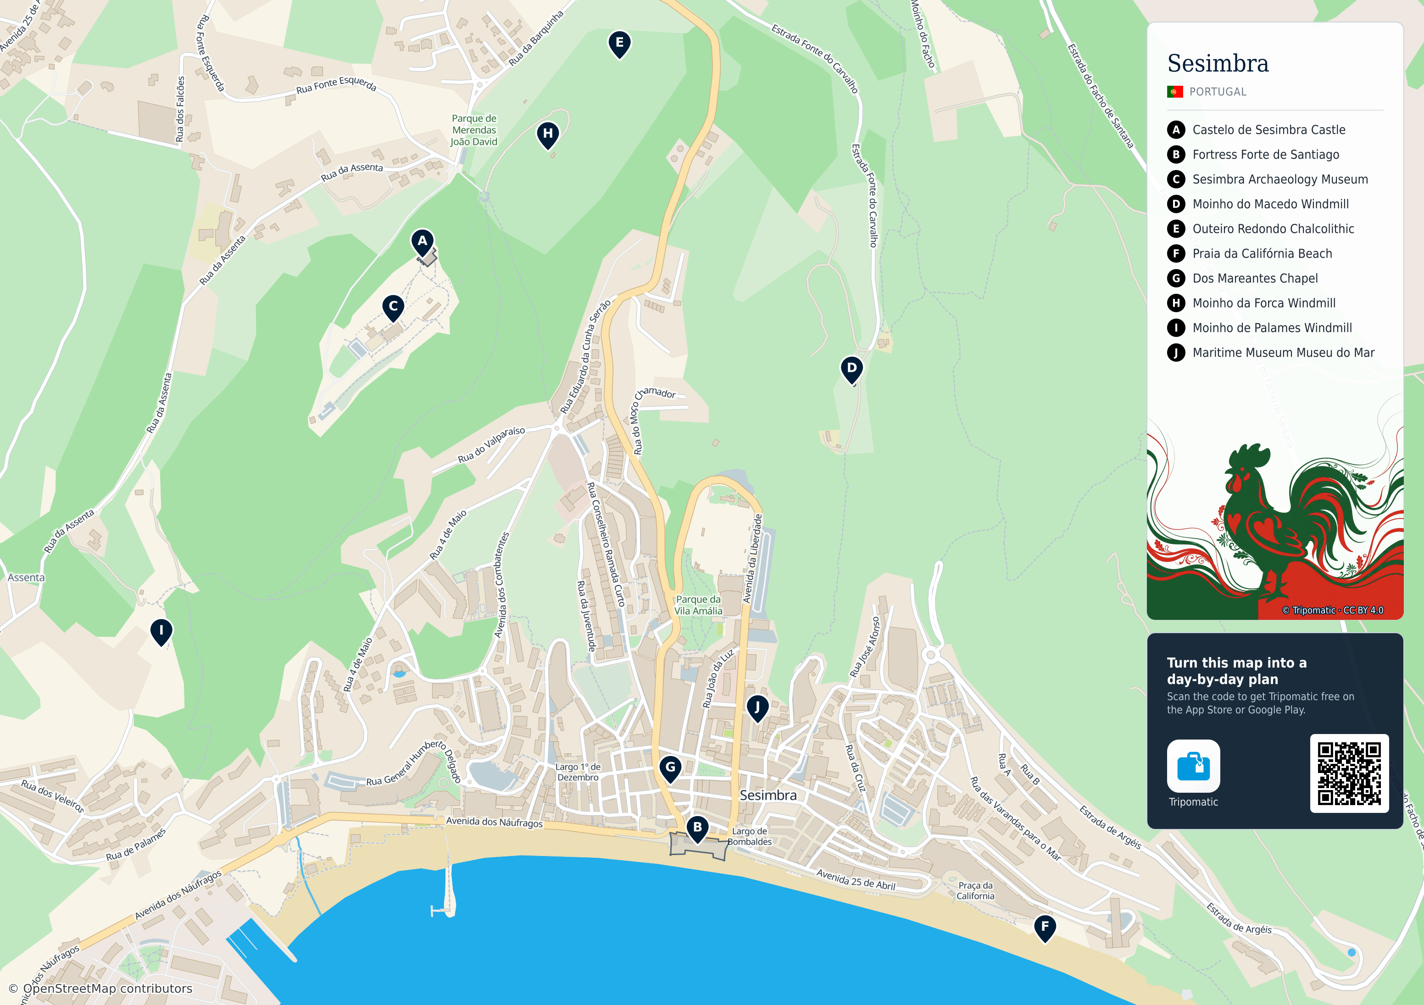Click 'Parque da Vila Amália' map label

(698, 605)
